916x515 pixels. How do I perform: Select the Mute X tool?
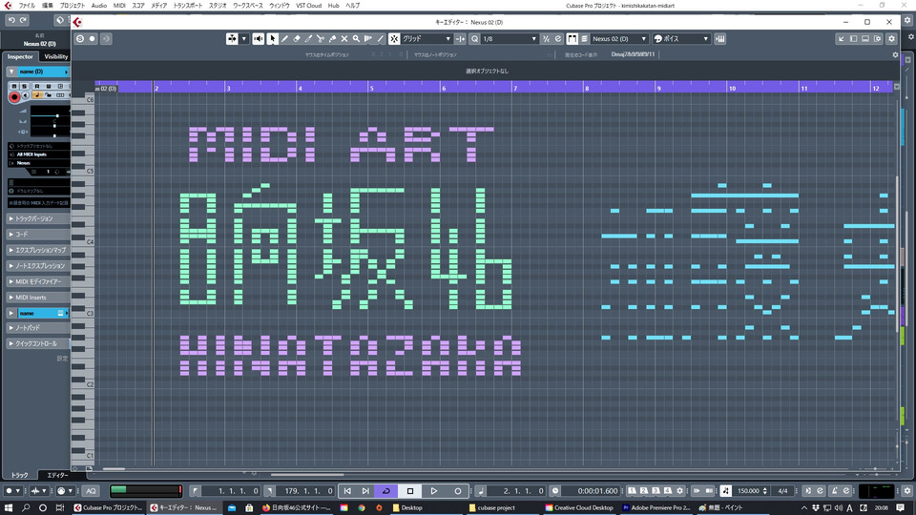tap(344, 38)
